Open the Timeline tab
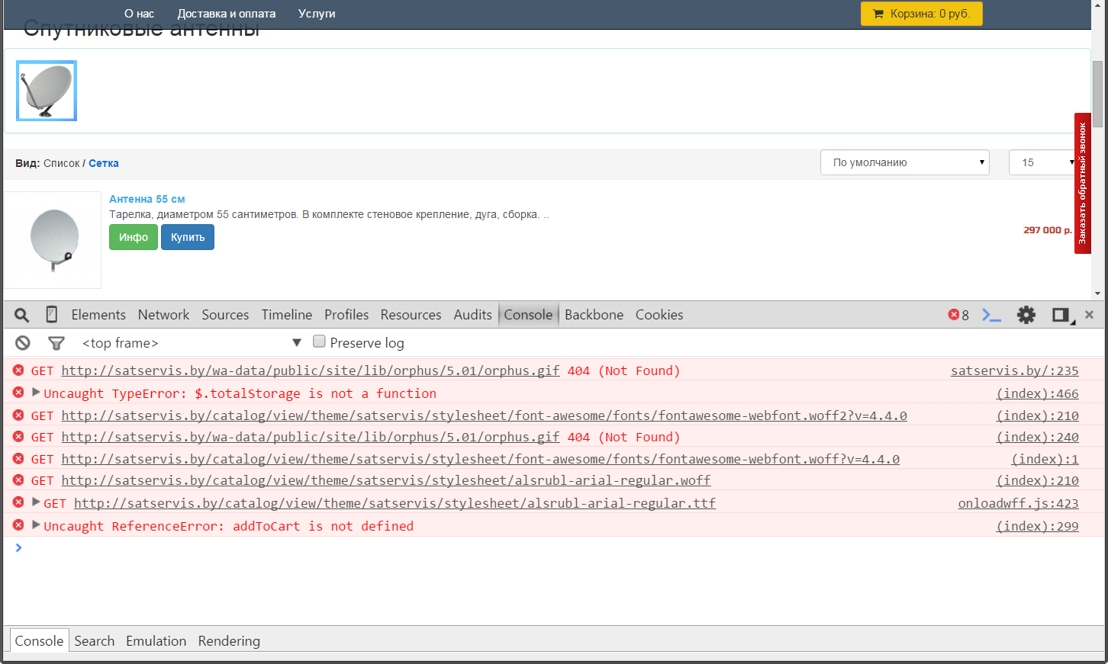The height and width of the screenshot is (664, 1108). [287, 315]
